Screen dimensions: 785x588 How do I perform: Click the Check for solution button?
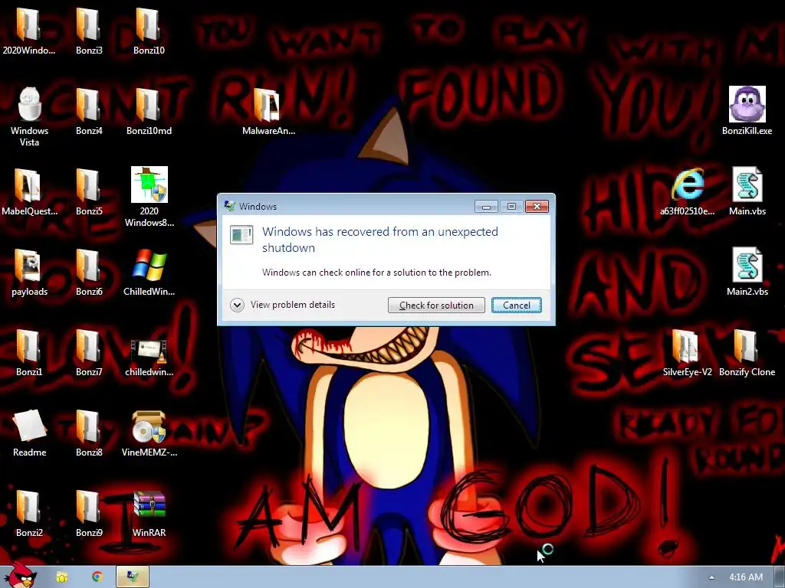pyautogui.click(x=436, y=305)
